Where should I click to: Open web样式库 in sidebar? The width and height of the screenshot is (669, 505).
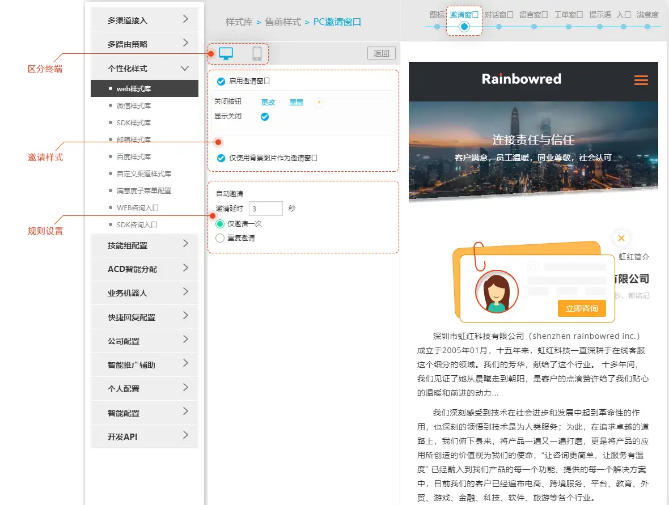coord(145,88)
